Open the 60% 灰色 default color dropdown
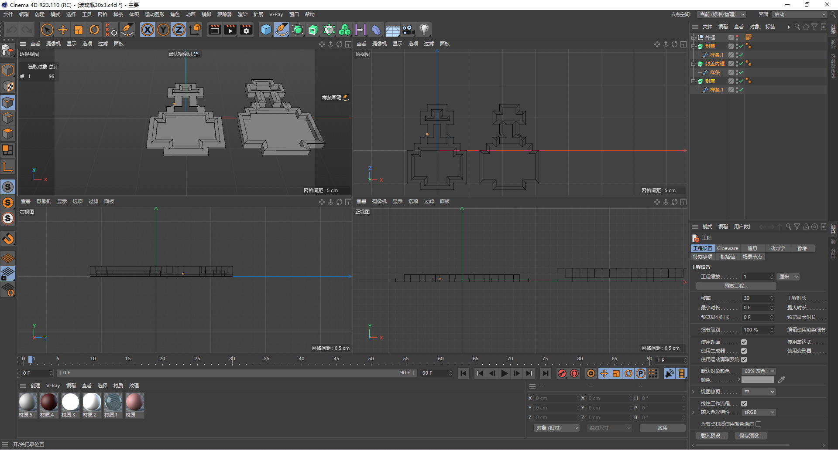Viewport: 838px width, 450px height. coord(759,371)
